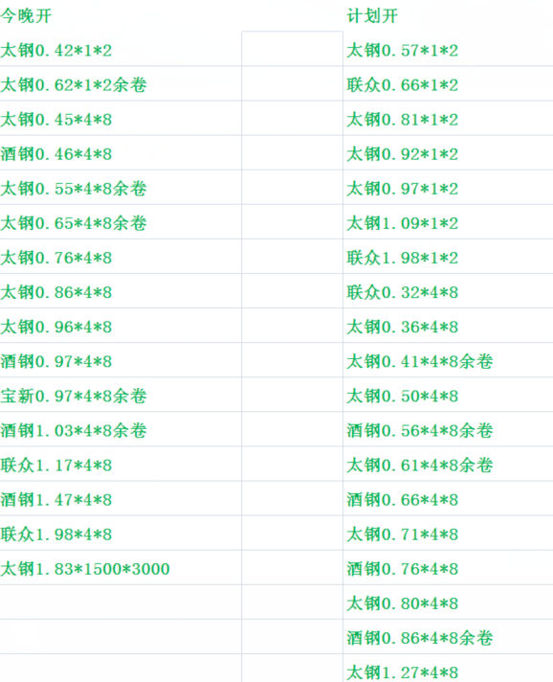The image size is (553, 682).
Task: Select cell 酒钢0.56*4*8余卷
Action: pyautogui.click(x=448, y=429)
